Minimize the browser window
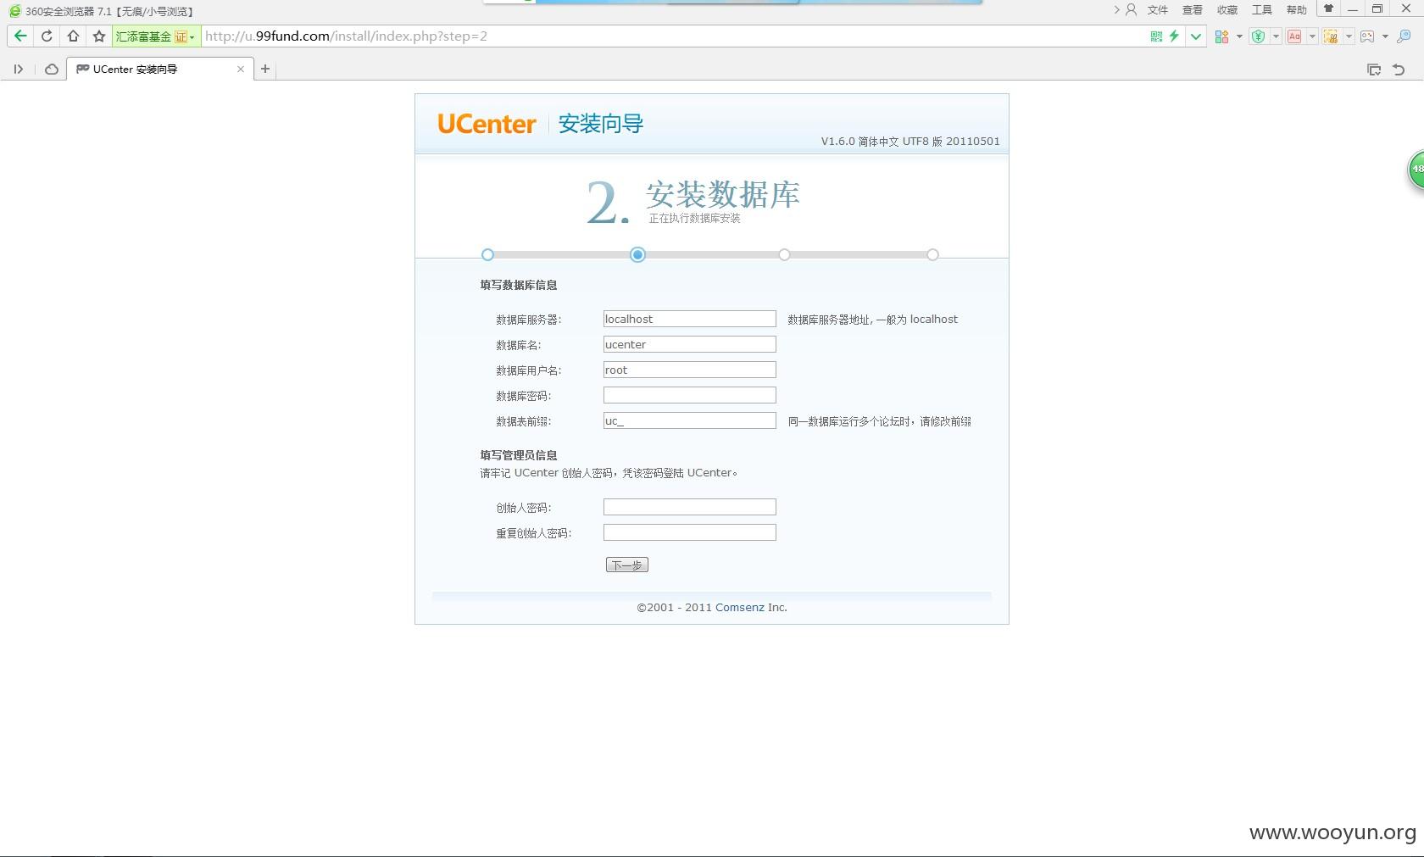 (x=1353, y=9)
